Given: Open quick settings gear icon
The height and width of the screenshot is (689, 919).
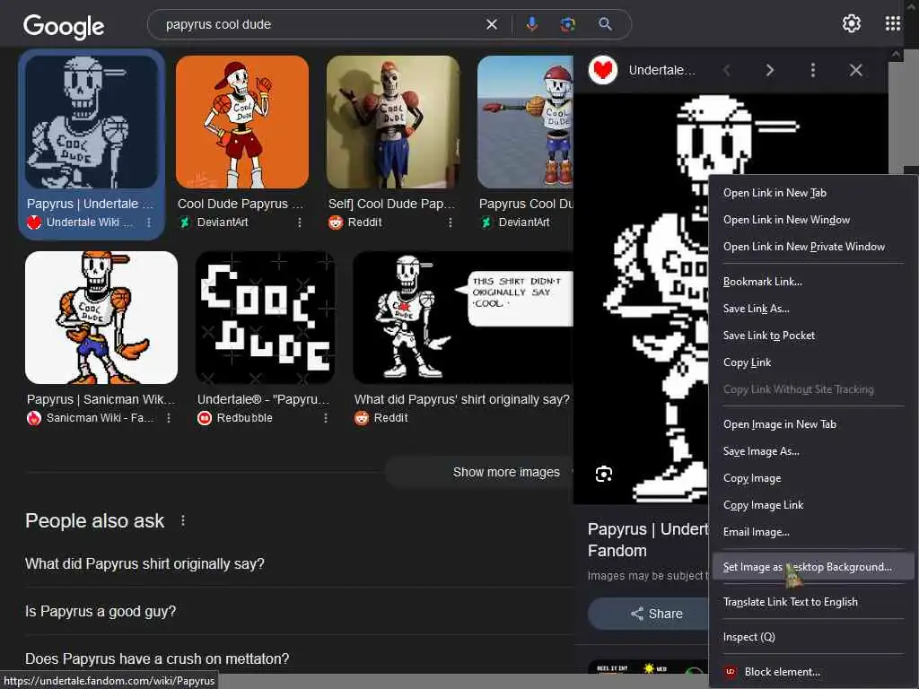Looking at the screenshot, I should [x=851, y=23].
